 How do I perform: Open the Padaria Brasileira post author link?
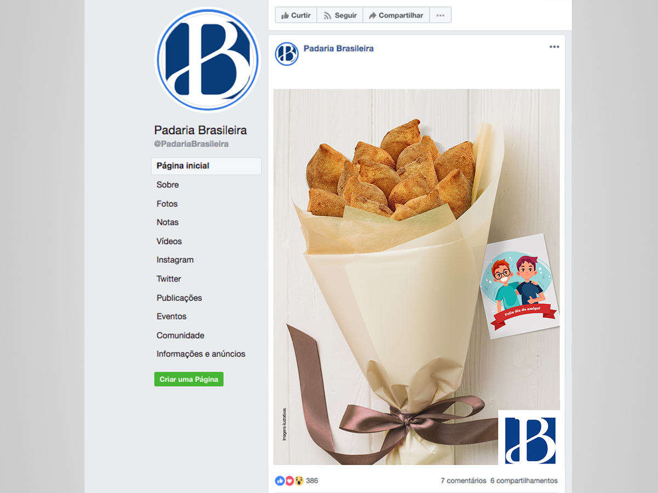click(x=338, y=48)
